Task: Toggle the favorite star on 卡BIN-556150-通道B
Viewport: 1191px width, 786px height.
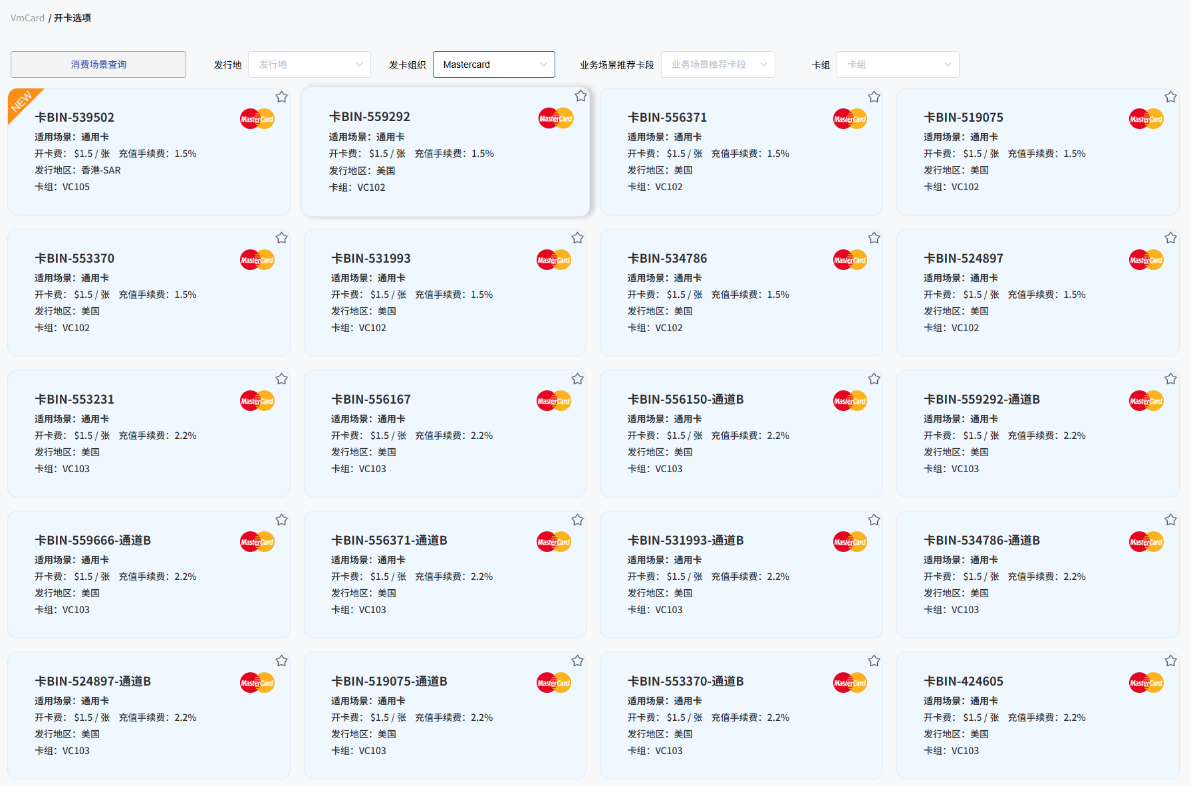Action: pyautogui.click(x=874, y=378)
